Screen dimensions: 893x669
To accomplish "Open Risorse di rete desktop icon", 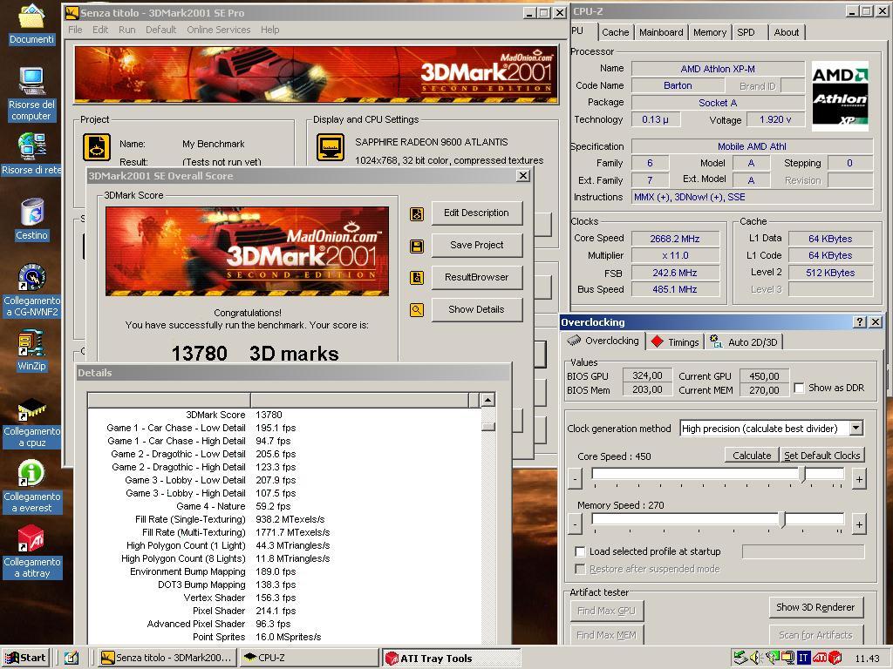I will (31, 146).
